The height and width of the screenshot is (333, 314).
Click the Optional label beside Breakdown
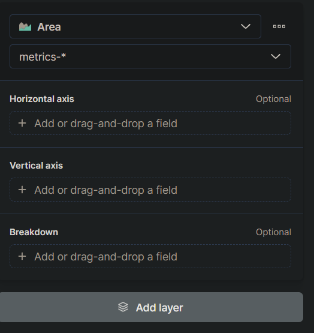[x=273, y=232]
